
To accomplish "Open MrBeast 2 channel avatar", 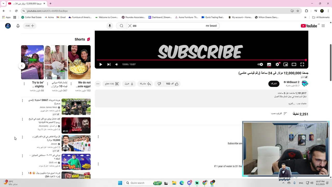I will point(305,83).
